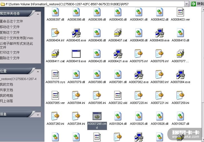Click the A0006421.exe program icon
Image resolution: width=204 pixels, height=142 pixels.
coord(118,53)
